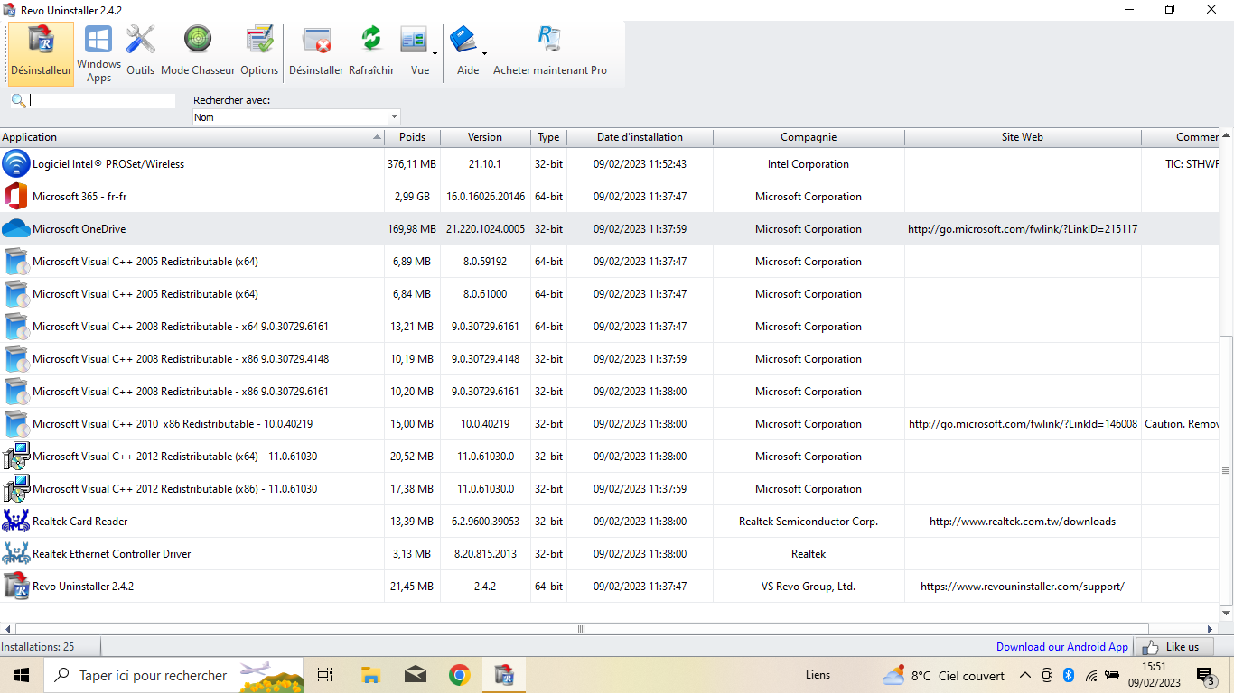Sort by Poids column header

[412, 137]
